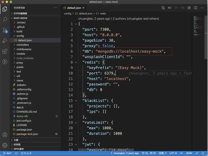The height and width of the screenshot is (156, 208).
Task: Open the Source Control view
Action: pyautogui.click(x=5, y=30)
